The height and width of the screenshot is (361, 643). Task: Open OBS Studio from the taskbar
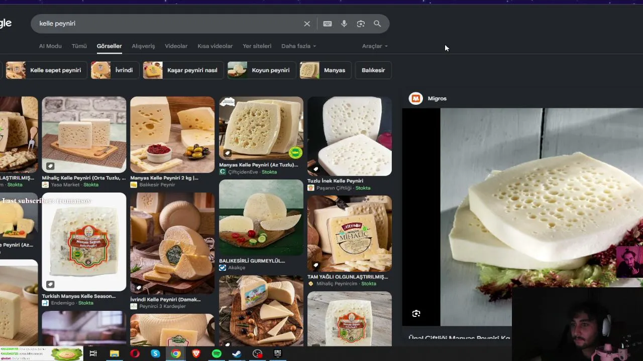pos(257,353)
